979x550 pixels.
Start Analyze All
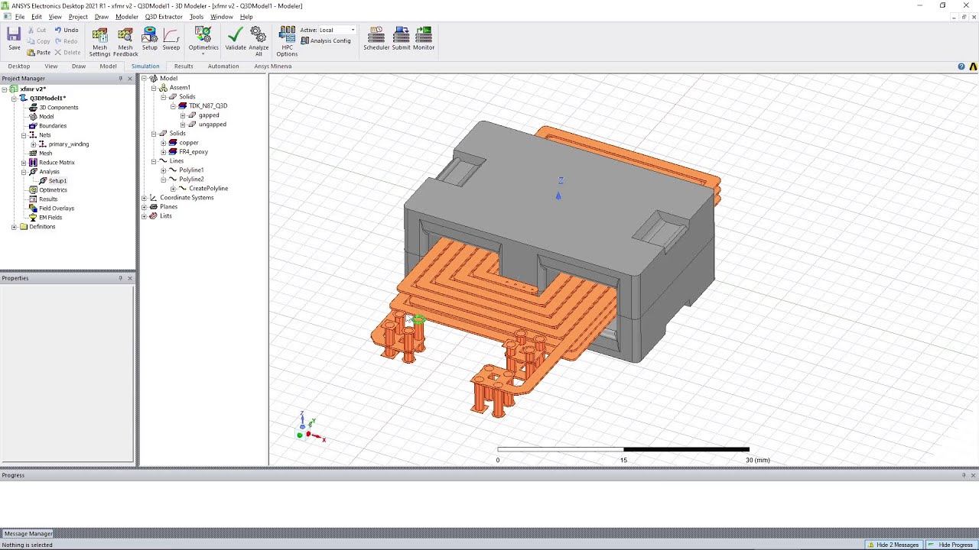(259, 42)
